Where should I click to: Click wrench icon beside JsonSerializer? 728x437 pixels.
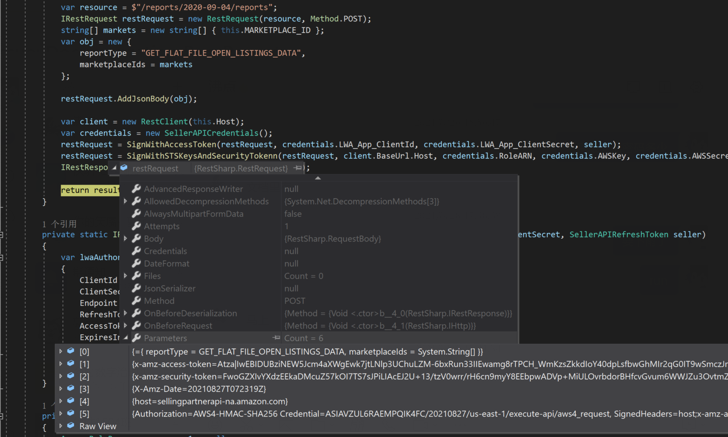(x=136, y=288)
